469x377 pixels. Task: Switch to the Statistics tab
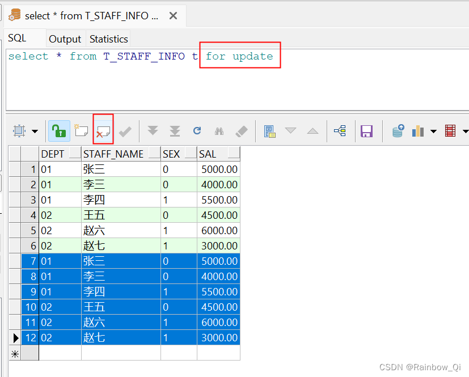coord(108,39)
